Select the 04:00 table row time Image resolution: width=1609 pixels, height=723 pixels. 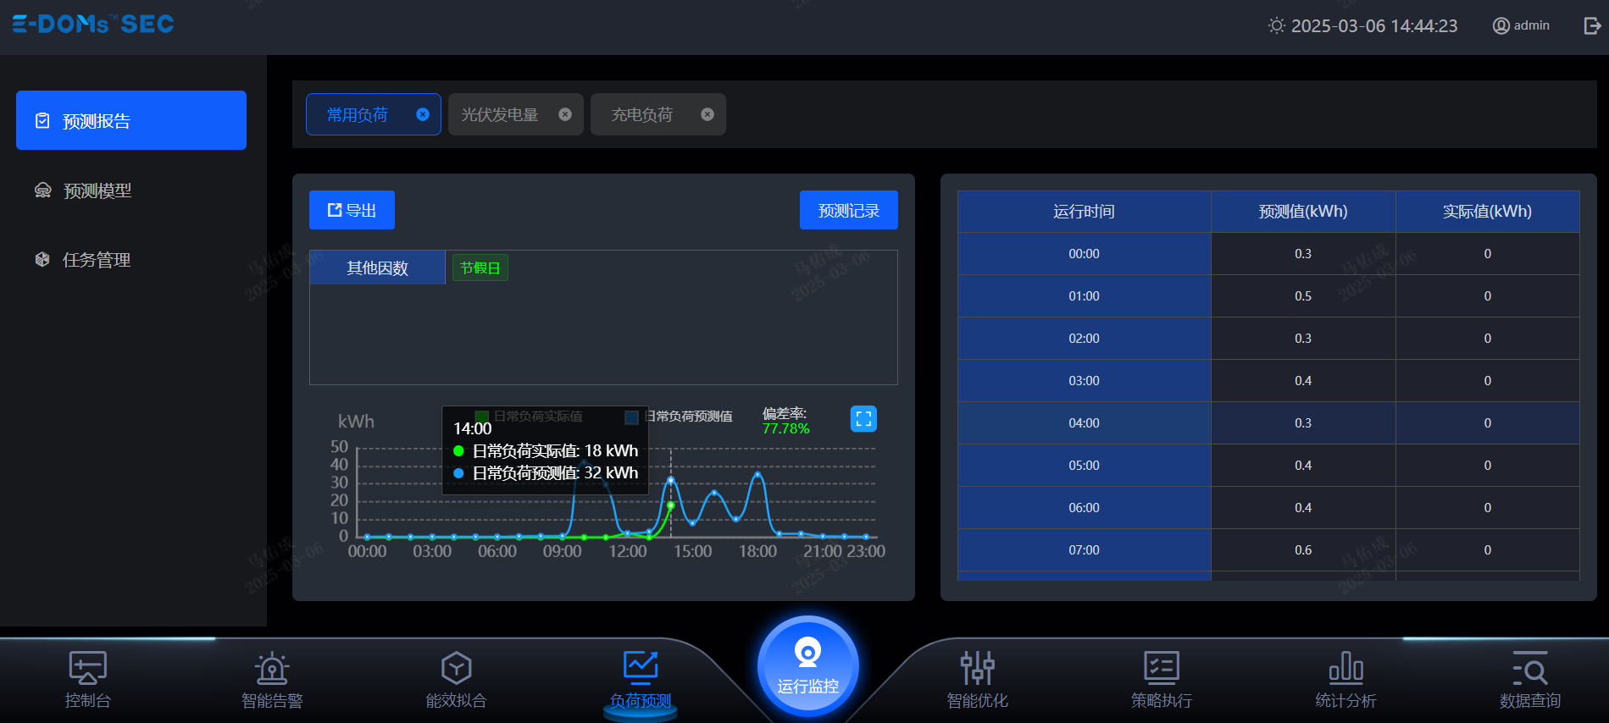[1084, 423]
